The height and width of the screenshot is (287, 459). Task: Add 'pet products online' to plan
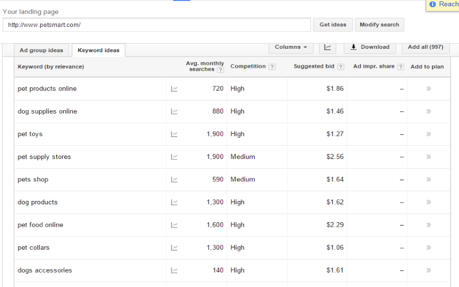(x=429, y=88)
